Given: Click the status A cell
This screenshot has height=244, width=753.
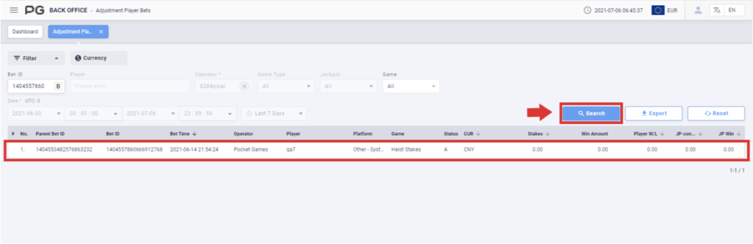Looking at the screenshot, I should 446,149.
